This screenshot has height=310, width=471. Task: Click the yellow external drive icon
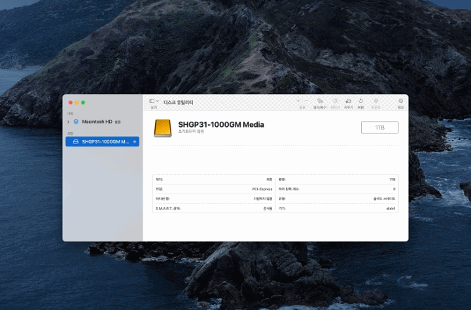[x=162, y=128]
